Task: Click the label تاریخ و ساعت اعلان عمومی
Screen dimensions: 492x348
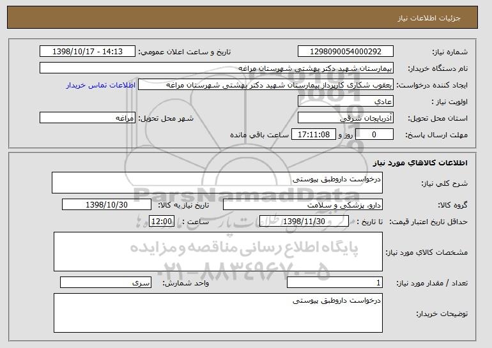Action: (x=185, y=52)
